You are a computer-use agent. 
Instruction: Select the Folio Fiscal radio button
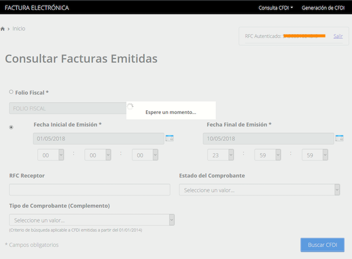tap(11, 92)
